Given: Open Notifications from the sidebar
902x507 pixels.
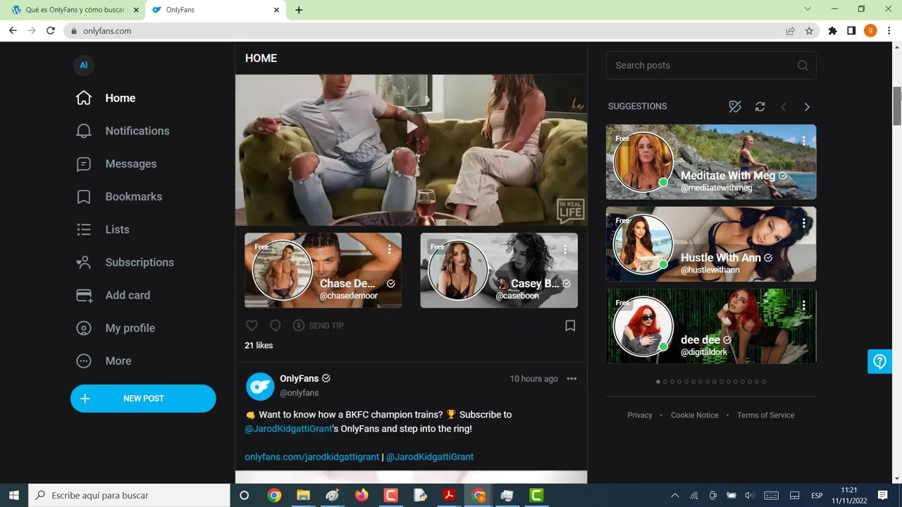Looking at the screenshot, I should 123,131.
